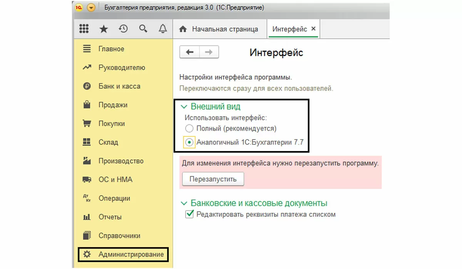The image size is (462, 269).
Task: Click the Склад grid icon
Action: pyautogui.click(x=87, y=142)
